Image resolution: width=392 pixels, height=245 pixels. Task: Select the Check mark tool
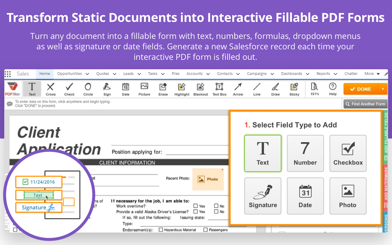point(69,89)
